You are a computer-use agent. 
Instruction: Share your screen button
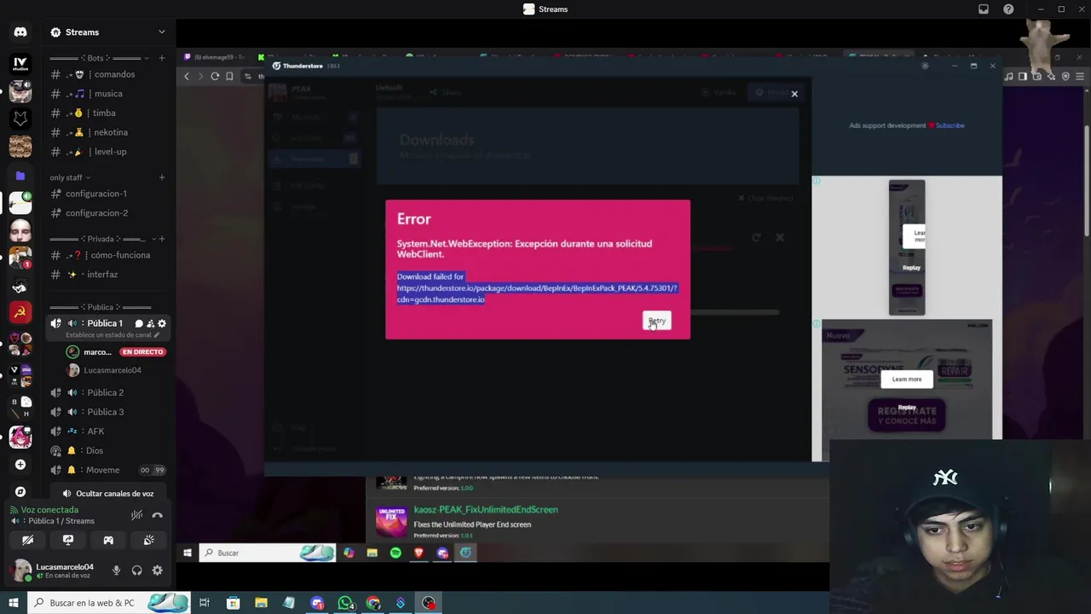tap(68, 540)
